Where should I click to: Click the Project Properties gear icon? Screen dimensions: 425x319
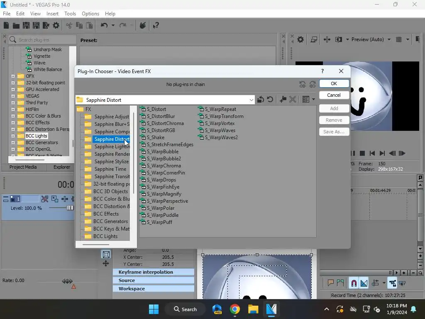click(x=56, y=25)
